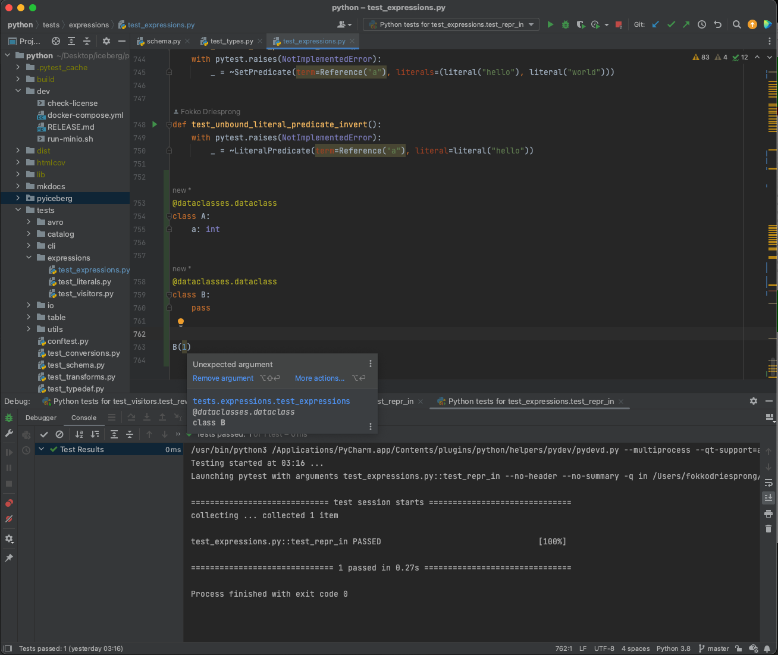Toggle scroll to end of console

[x=768, y=498]
